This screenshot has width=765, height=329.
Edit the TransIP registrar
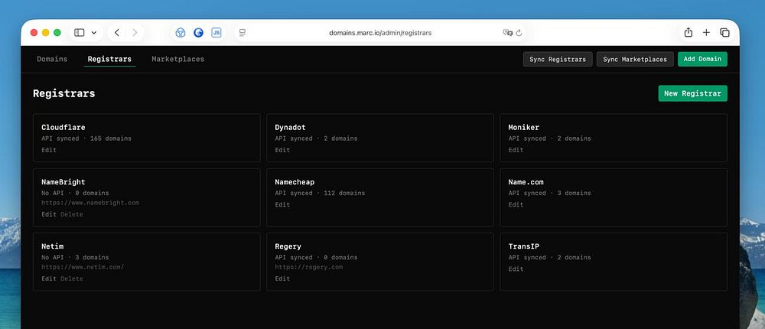(x=516, y=269)
